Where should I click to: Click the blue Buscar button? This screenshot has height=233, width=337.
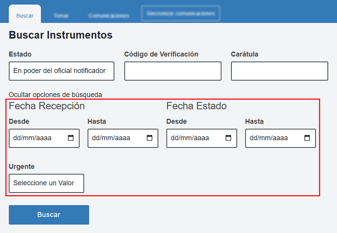coord(49,215)
